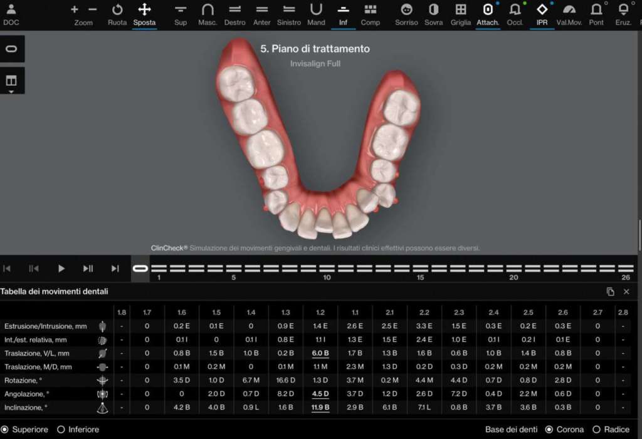
Task: Jump to stage 20 on timeline
Action: 514,269
